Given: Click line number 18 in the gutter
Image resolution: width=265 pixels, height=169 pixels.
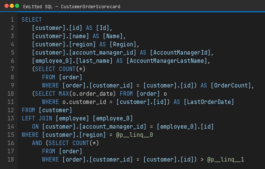Looking at the screenshot, I should tap(10, 159).
